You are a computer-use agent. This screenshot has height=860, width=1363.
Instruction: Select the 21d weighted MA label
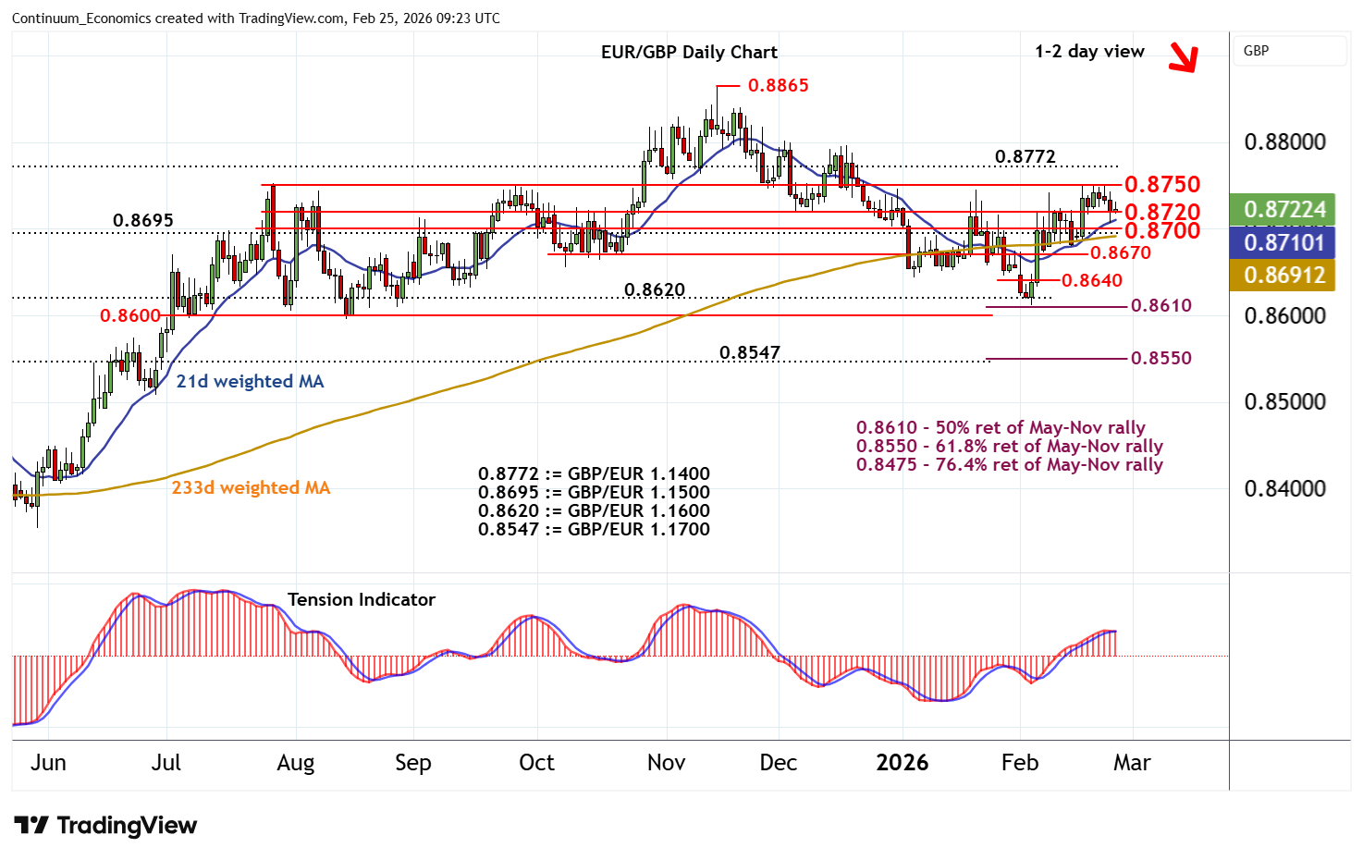click(x=250, y=381)
